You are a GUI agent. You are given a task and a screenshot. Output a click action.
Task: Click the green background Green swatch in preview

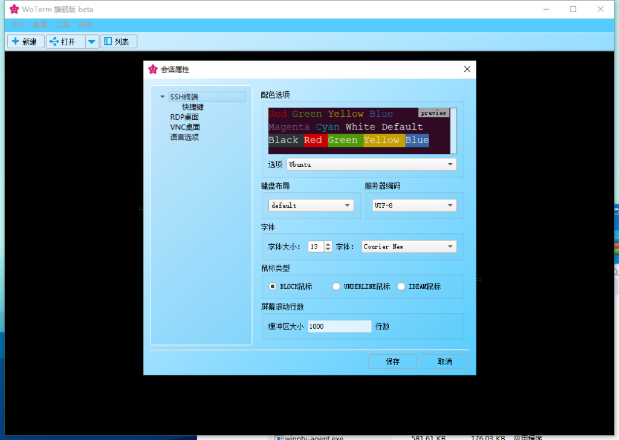345,140
